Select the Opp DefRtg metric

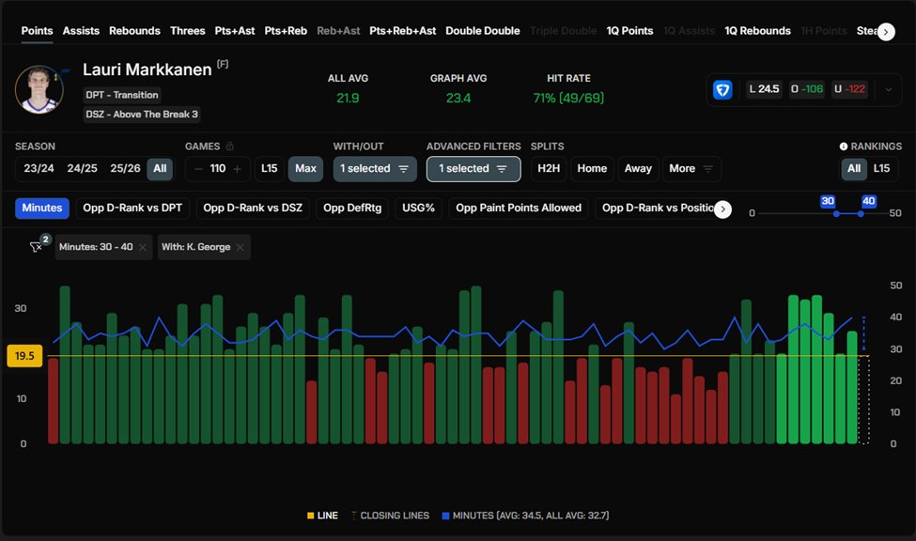[352, 208]
